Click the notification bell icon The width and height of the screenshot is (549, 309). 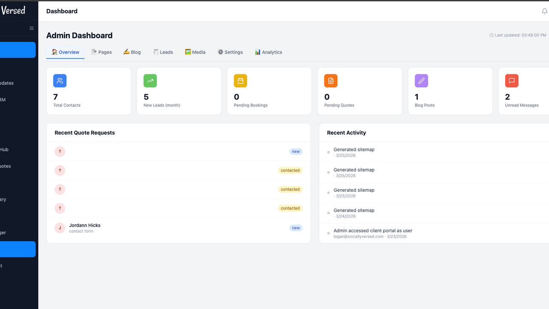click(544, 12)
